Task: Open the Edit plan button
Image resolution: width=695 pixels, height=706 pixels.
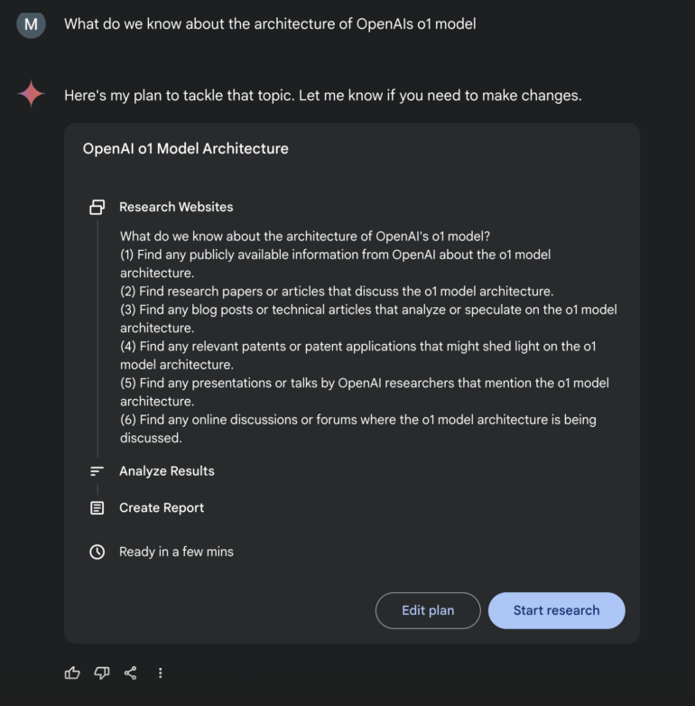Action: coord(428,610)
